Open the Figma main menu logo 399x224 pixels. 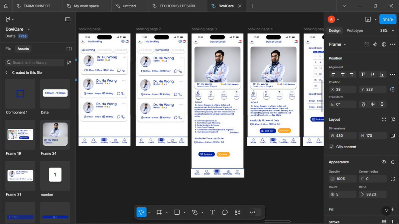point(8,19)
